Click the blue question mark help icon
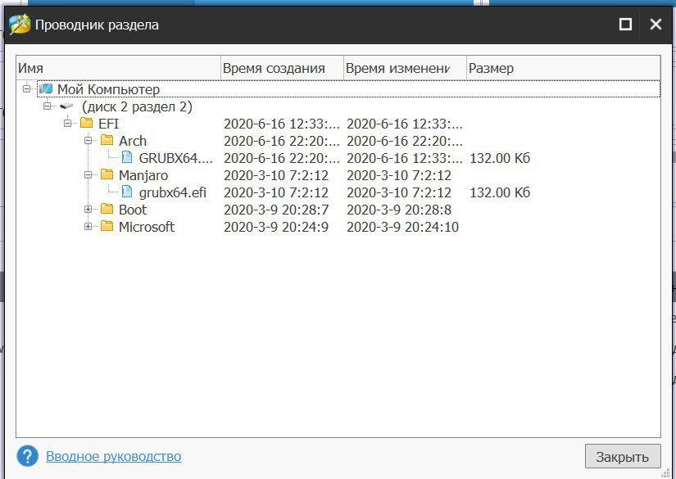Image resolution: width=676 pixels, height=479 pixels. (28, 456)
